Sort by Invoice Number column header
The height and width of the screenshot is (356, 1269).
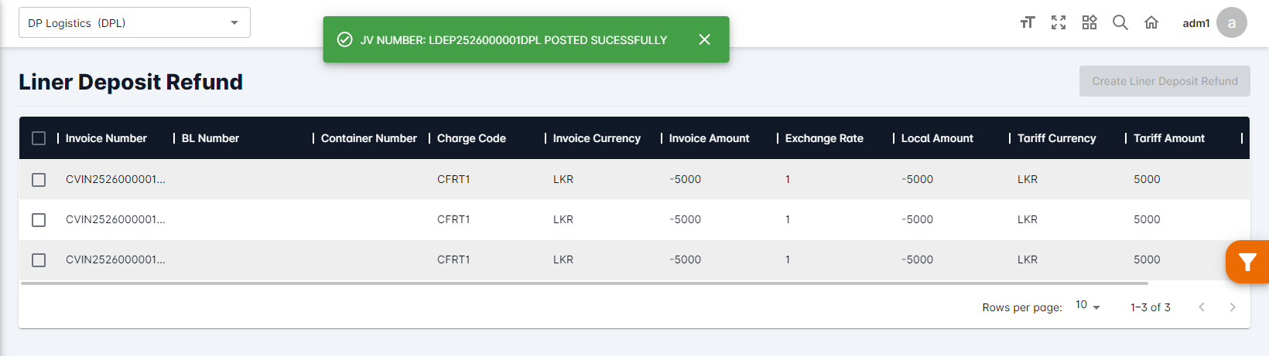pyautogui.click(x=106, y=138)
